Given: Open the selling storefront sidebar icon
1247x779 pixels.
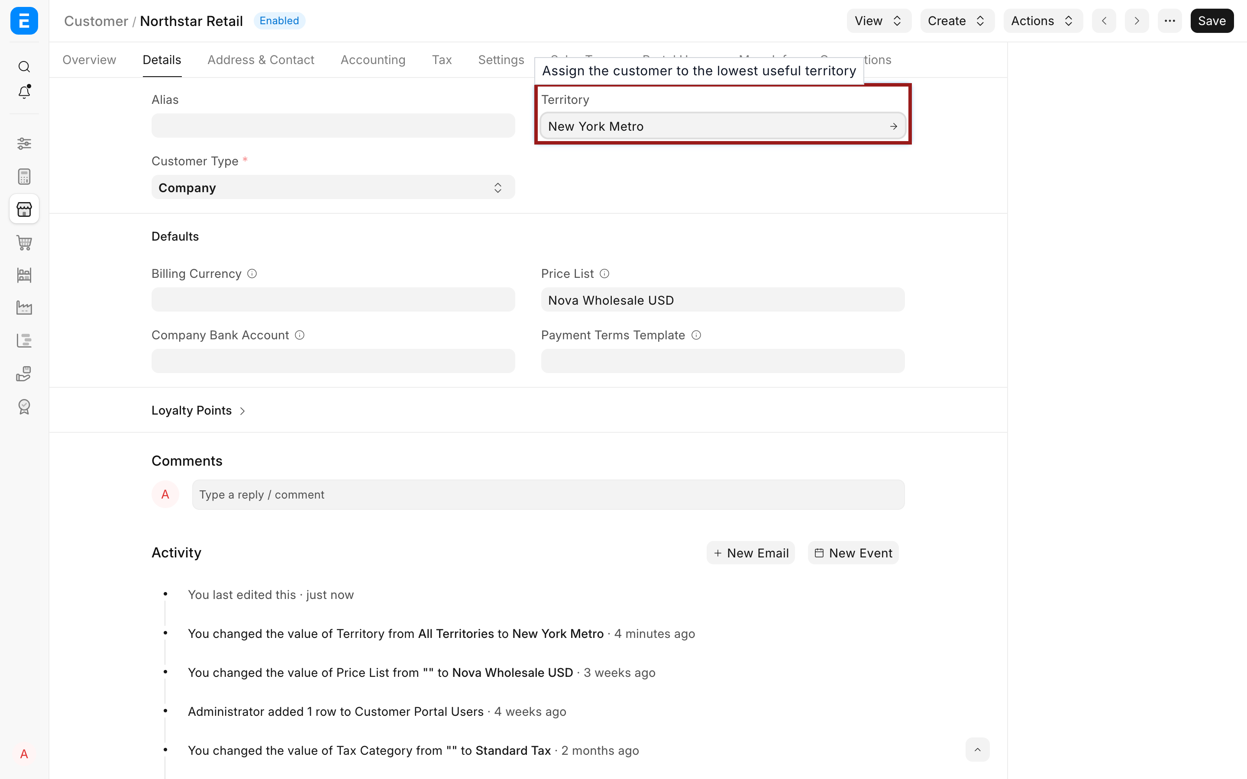Looking at the screenshot, I should pos(24,209).
